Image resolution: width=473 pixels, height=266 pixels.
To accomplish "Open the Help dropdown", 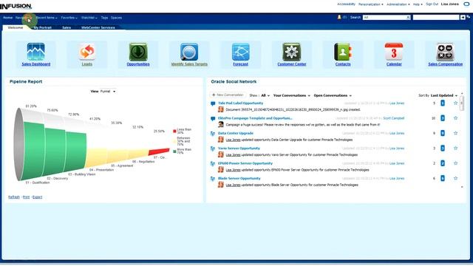I will pos(418,4).
